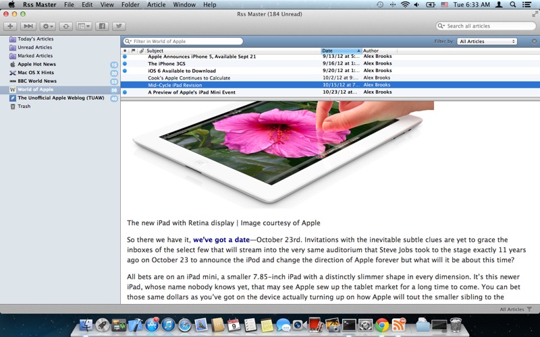Viewport: 540px width, 337px height.
Task: Open the filter field magnifier dropdown
Action: (x=128, y=41)
